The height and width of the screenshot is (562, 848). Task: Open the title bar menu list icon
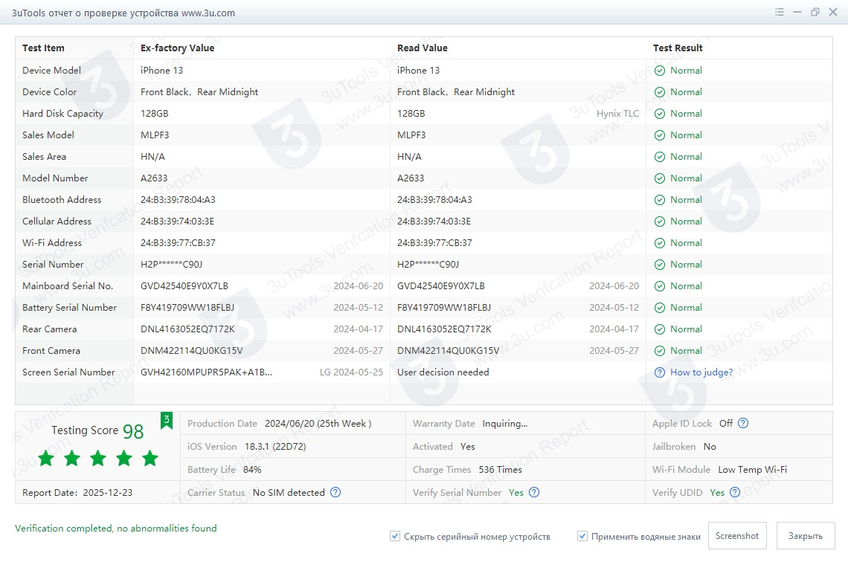coord(780,13)
